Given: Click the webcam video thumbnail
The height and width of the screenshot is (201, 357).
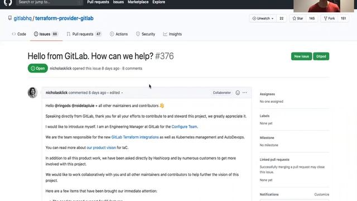Looking at the screenshot, I should click(324, 6).
